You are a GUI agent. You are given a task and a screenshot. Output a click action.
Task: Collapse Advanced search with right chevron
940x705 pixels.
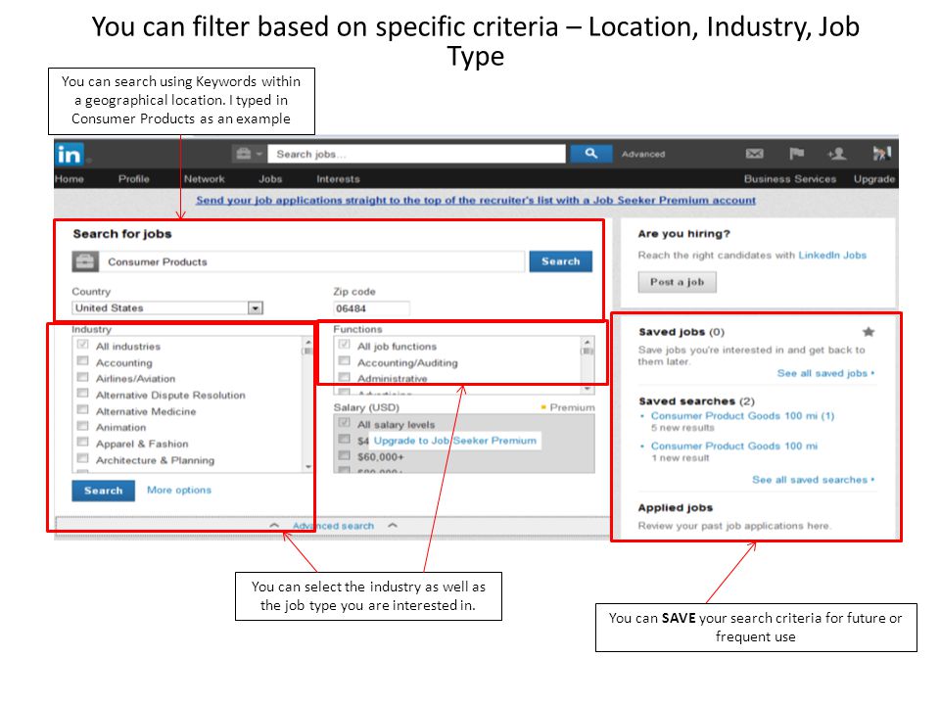tap(393, 525)
